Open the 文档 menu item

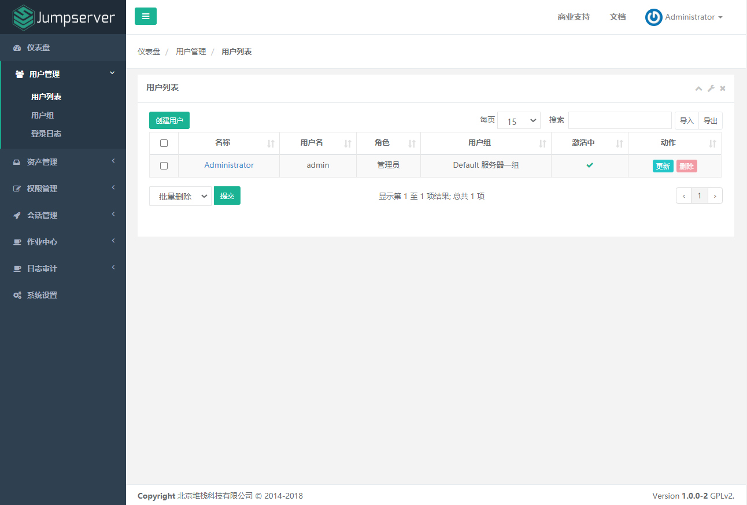pos(617,17)
